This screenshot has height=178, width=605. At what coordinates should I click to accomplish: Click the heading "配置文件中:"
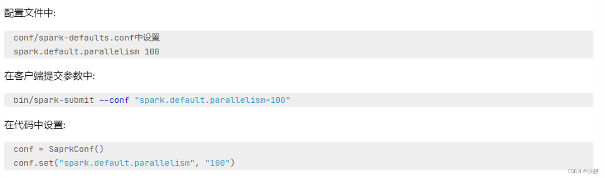[x=30, y=13]
